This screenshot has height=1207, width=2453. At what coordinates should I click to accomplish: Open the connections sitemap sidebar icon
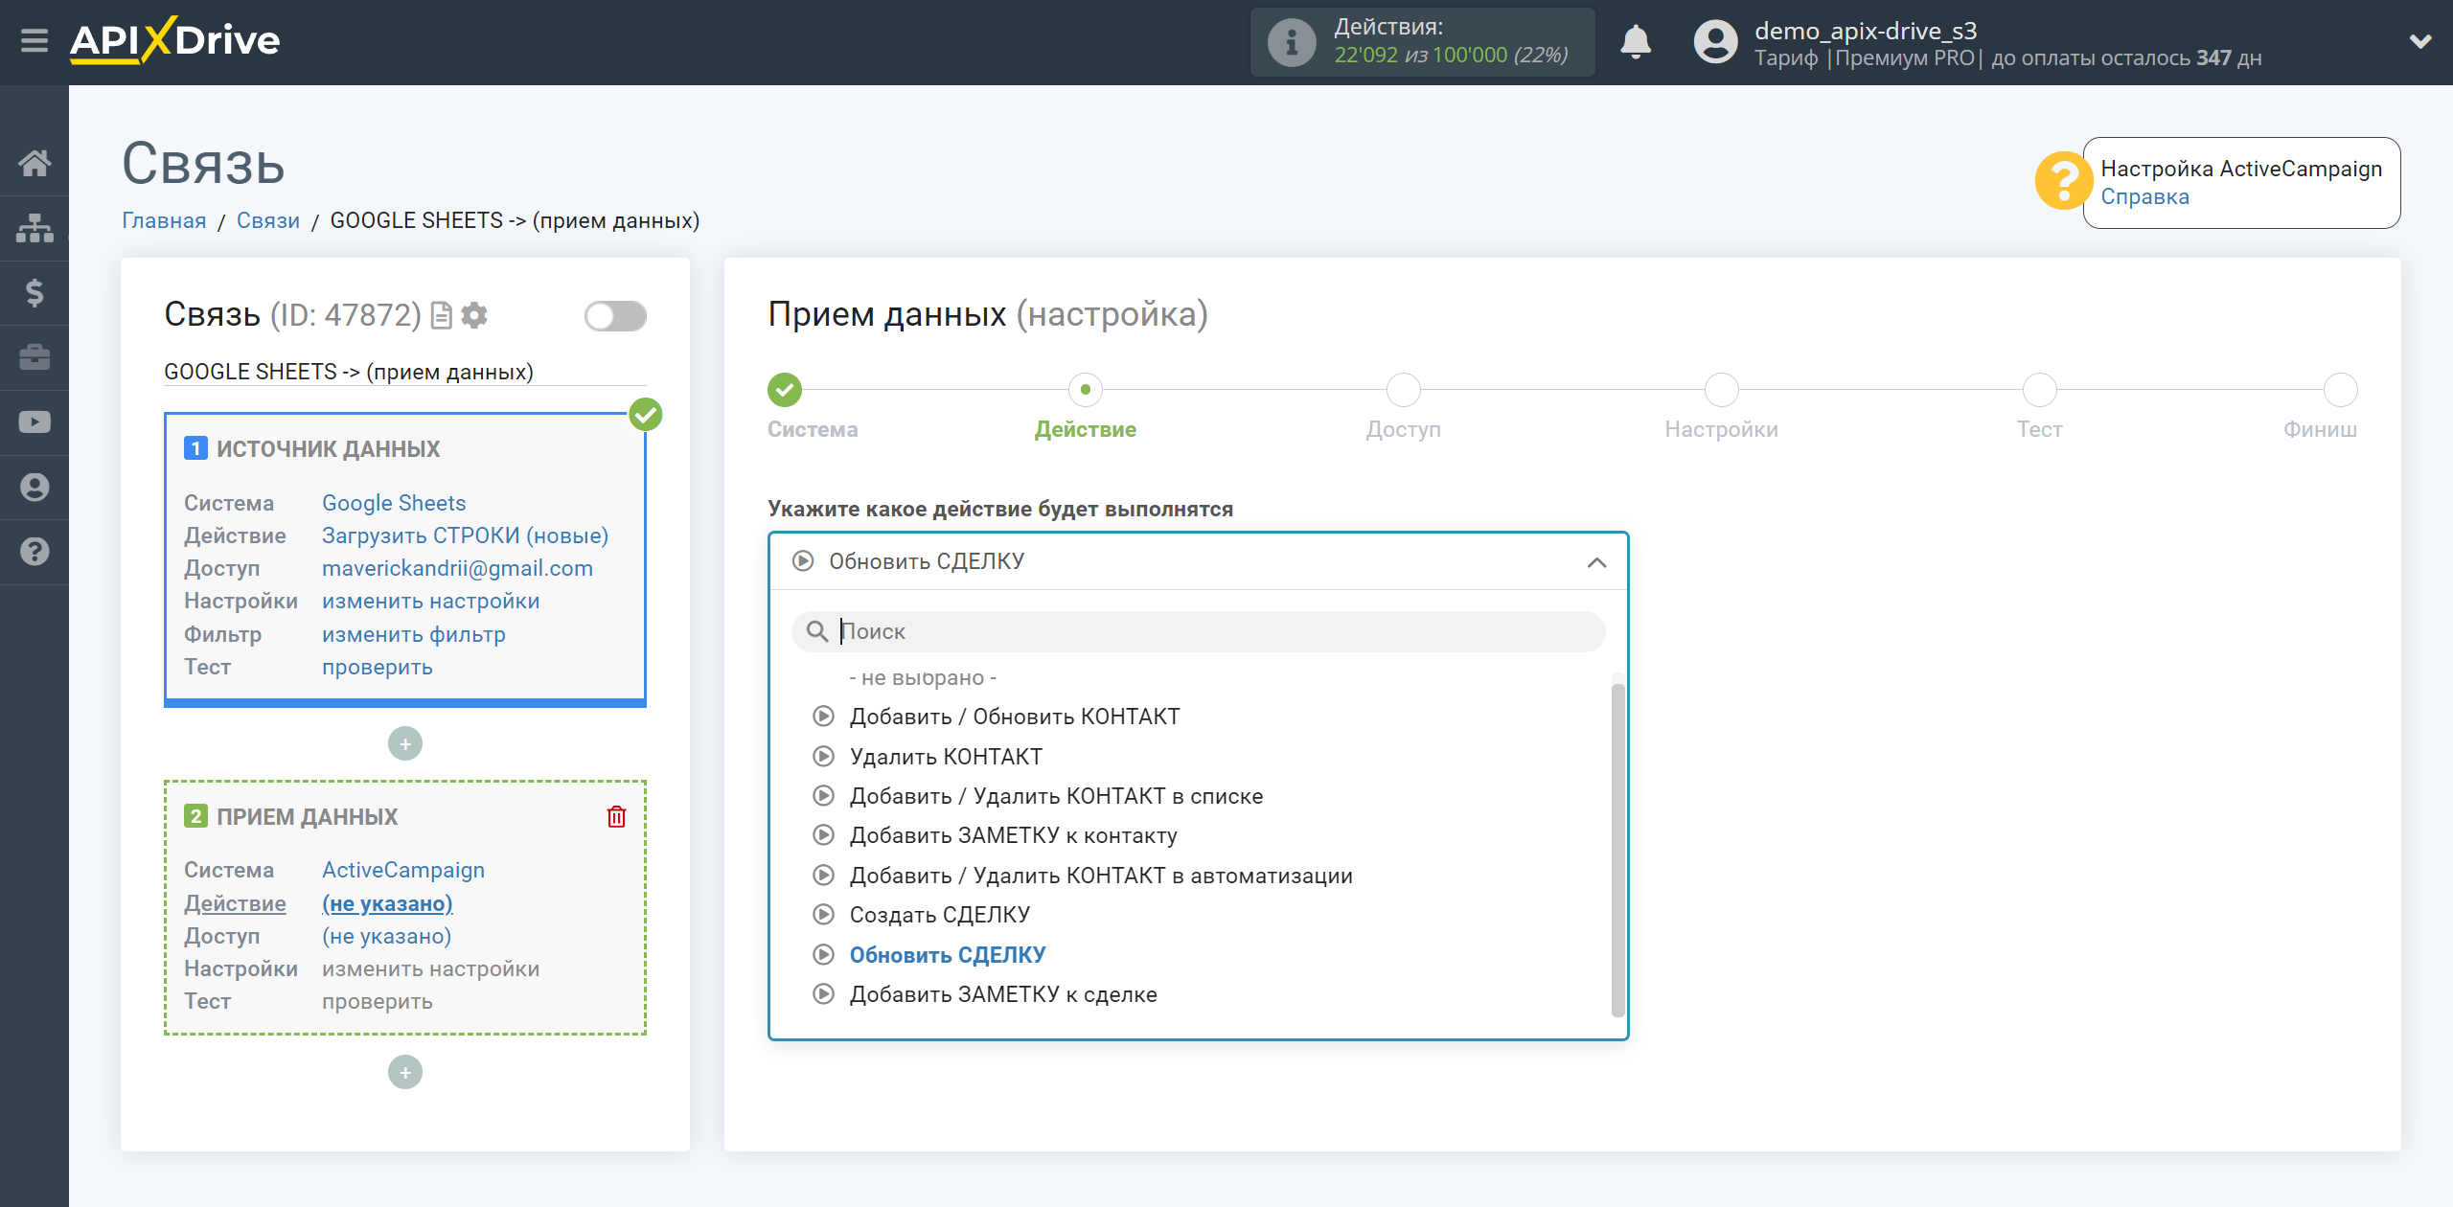(x=34, y=228)
